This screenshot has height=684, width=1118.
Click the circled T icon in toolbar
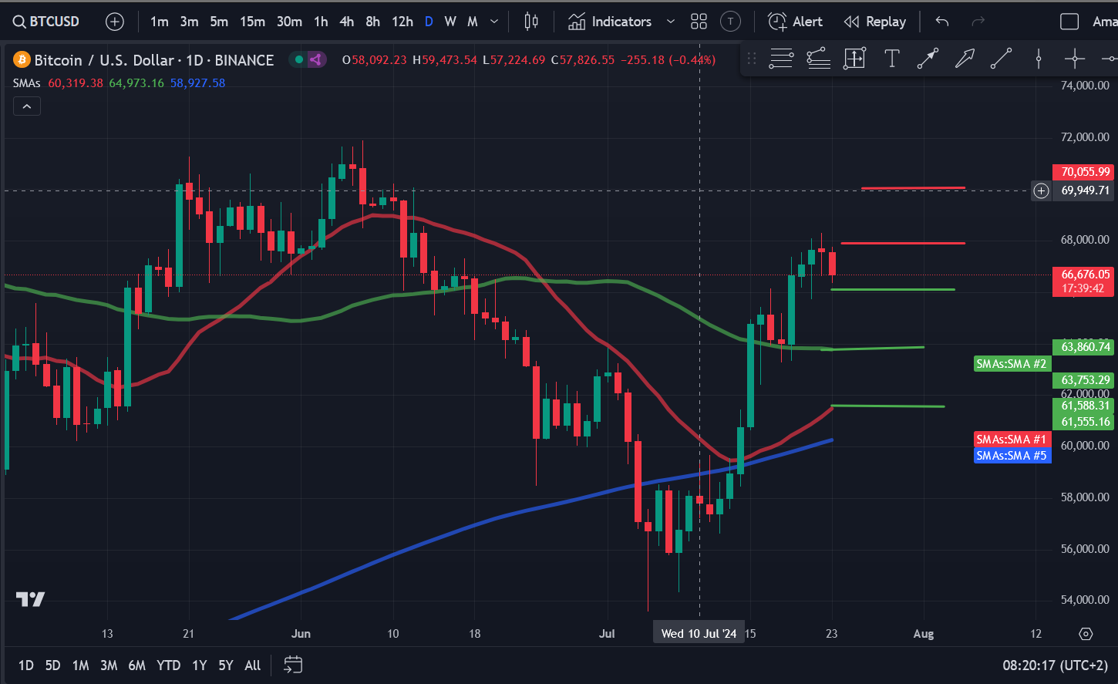730,22
